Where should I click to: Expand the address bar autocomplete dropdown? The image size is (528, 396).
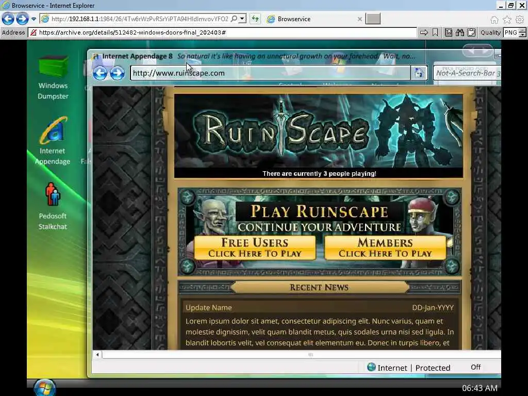coord(242,19)
